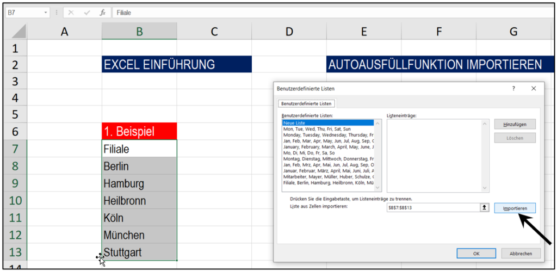557x271 pixels.
Task: Click the range selector collapse icon
Action: 484,208
